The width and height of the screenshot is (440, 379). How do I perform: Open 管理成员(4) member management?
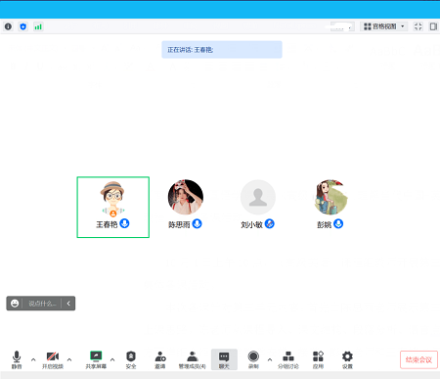tap(193, 359)
